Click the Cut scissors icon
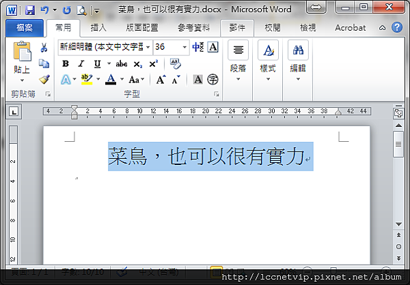Viewport: 410px width, 285px height. pos(44,48)
